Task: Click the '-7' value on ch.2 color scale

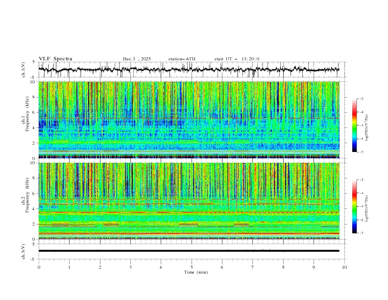Action: click(361, 233)
